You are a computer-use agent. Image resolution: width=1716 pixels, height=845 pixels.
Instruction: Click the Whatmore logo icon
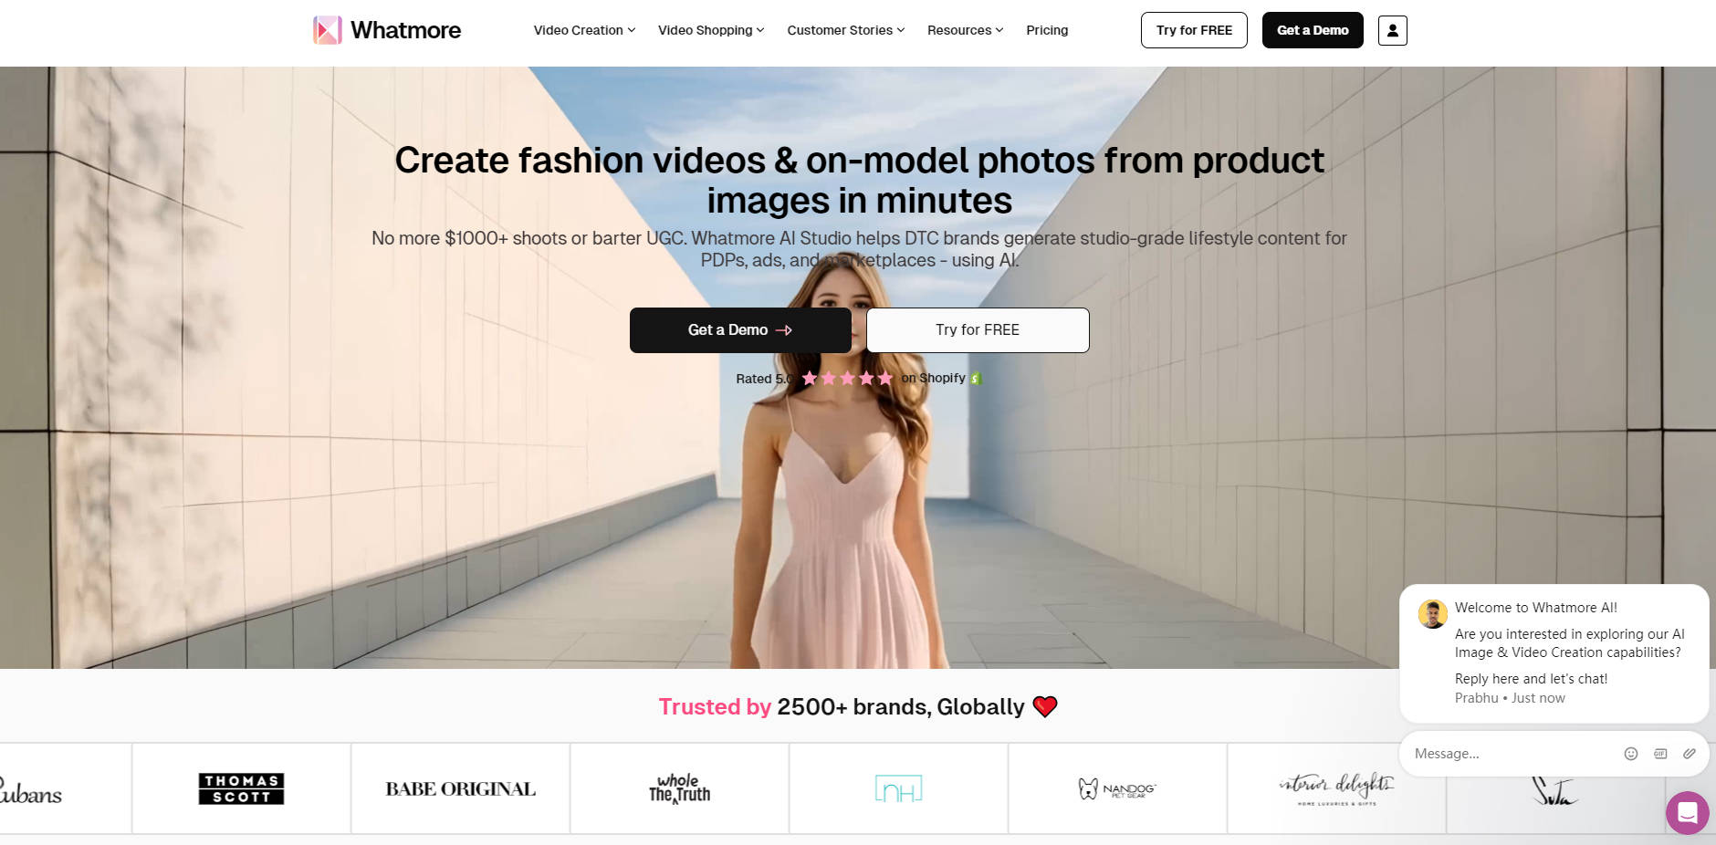tap(326, 30)
